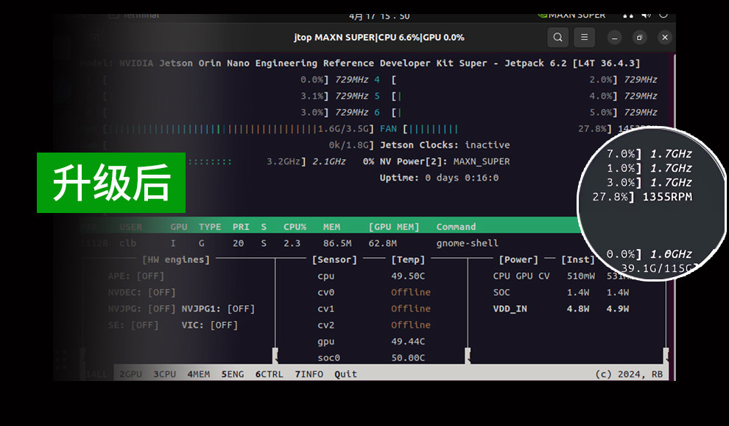The width and height of the screenshot is (729, 426).
Task: Click the terminal search icon
Action: coord(557,38)
